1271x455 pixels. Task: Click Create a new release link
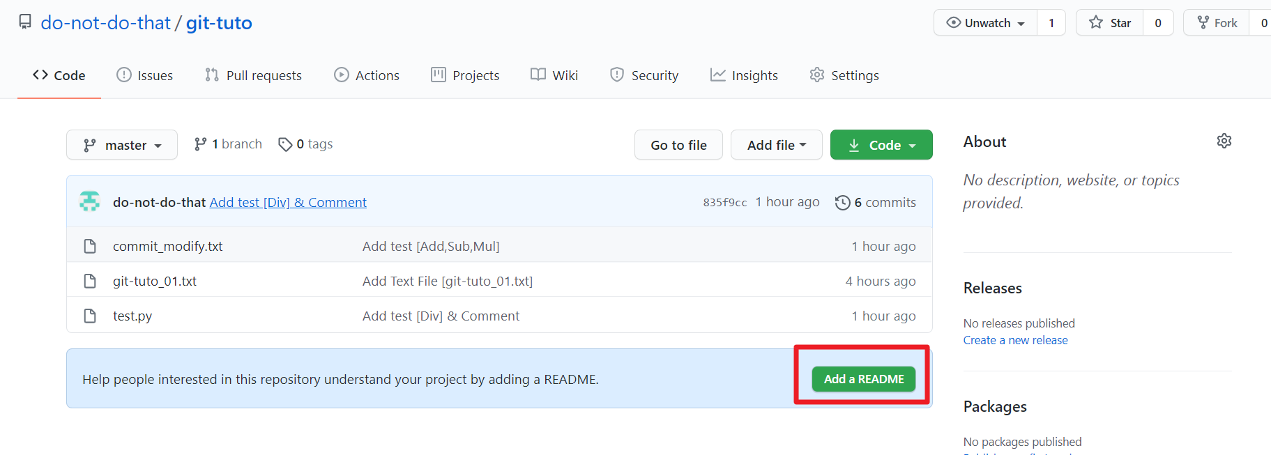pyautogui.click(x=1015, y=340)
